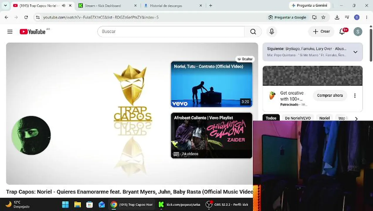Open Chrome three-dot menu
The height and width of the screenshot is (211, 373).
pyautogui.click(x=367, y=17)
